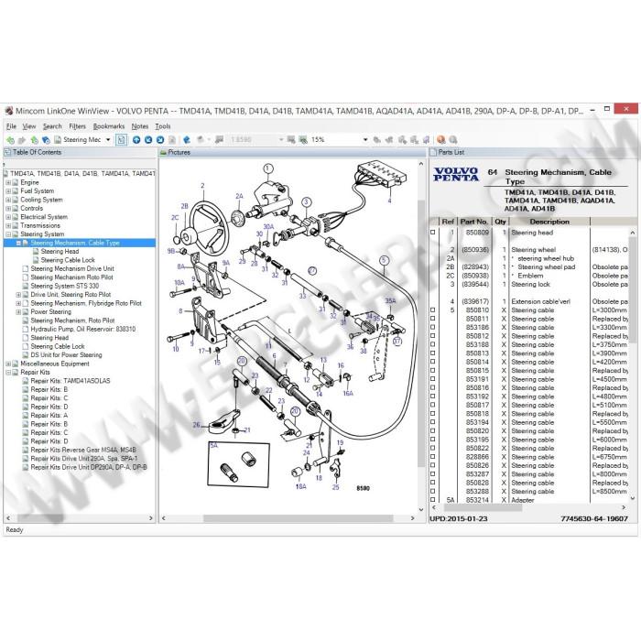Click the orange search globe icon
Image resolution: width=641 pixels, height=641 pixels.
click(440, 140)
